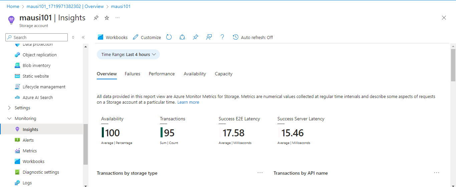
Task: Click the Customize button
Action: pyautogui.click(x=147, y=37)
